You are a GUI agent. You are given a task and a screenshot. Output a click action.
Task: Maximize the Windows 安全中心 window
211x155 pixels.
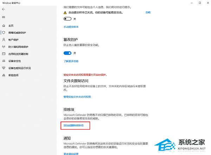tap(200, 3)
